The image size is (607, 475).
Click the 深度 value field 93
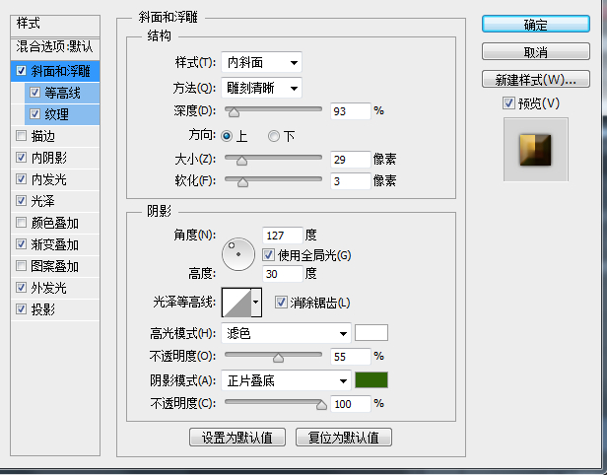(x=351, y=111)
